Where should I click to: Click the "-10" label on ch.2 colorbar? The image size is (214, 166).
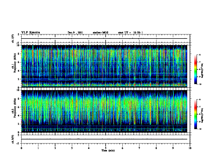click(200, 129)
